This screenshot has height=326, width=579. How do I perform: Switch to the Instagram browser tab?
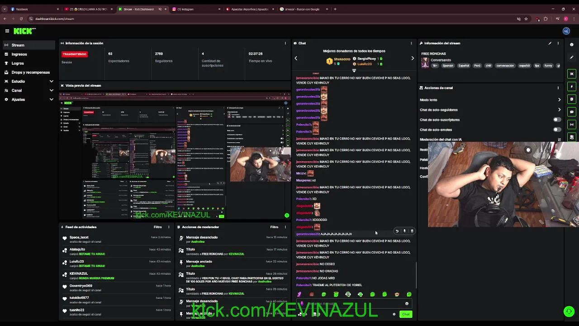[x=195, y=9]
